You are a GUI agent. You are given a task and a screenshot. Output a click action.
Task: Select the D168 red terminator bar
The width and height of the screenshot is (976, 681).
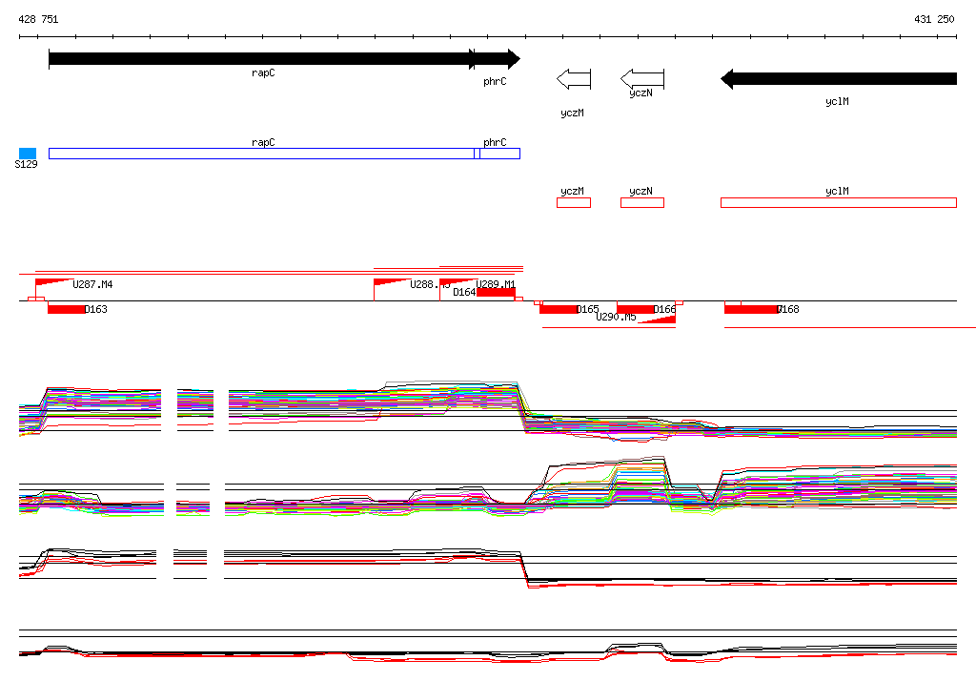(751, 310)
